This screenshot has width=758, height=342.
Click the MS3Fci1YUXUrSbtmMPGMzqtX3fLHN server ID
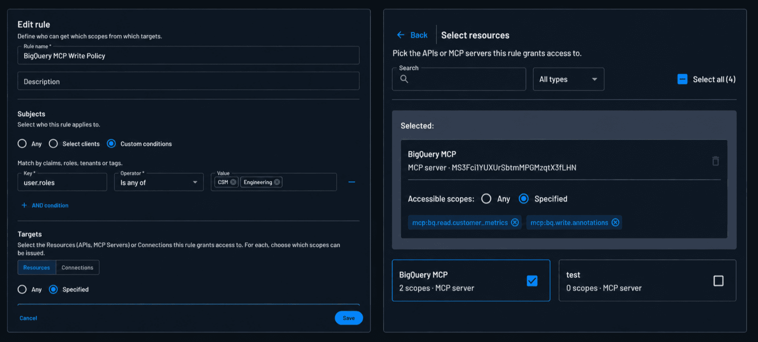514,168
